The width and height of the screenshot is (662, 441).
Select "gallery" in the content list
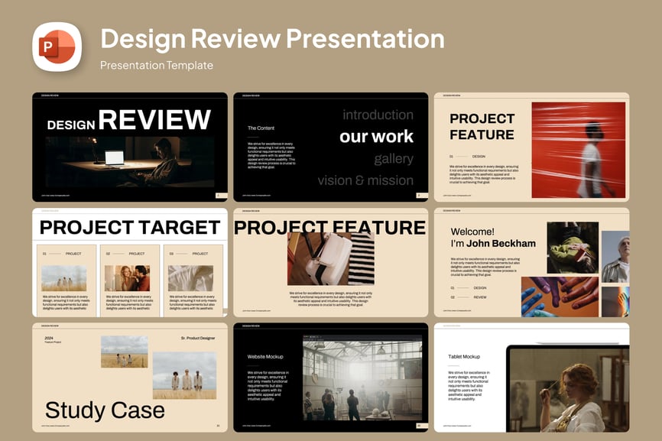pyautogui.click(x=393, y=159)
